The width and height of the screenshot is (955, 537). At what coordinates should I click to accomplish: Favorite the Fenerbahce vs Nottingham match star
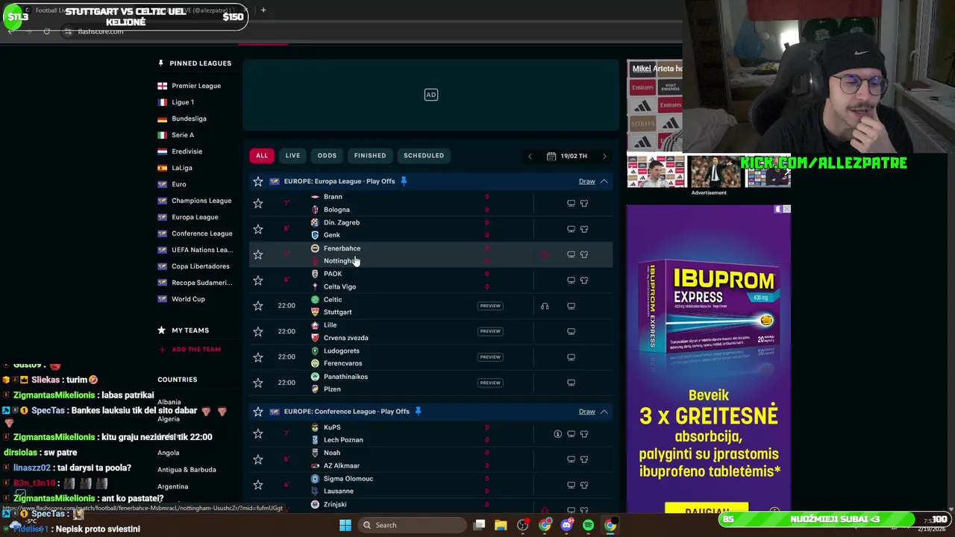click(x=257, y=254)
